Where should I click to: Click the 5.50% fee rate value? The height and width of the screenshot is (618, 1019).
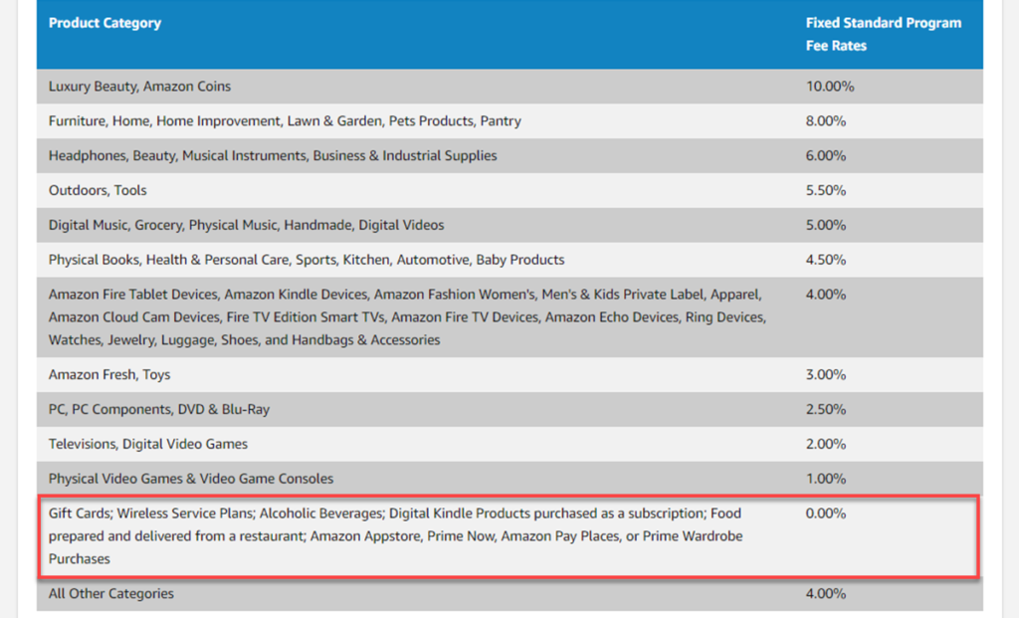pyautogui.click(x=826, y=191)
